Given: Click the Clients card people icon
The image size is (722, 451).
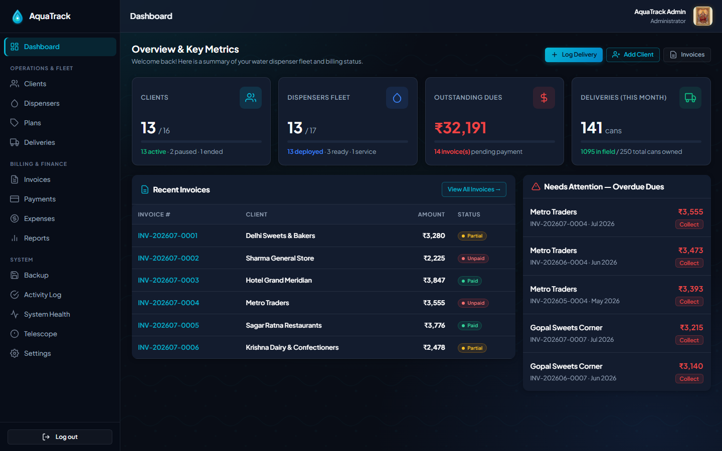Looking at the screenshot, I should click(x=251, y=98).
